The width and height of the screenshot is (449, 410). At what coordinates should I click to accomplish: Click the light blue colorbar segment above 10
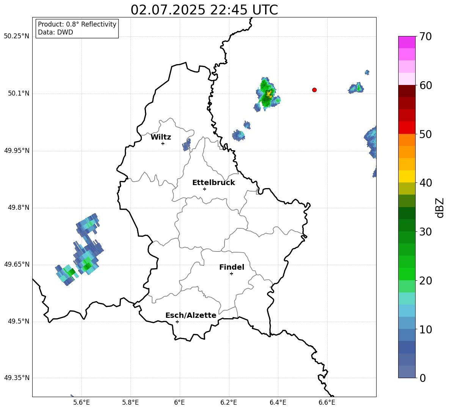(407, 323)
